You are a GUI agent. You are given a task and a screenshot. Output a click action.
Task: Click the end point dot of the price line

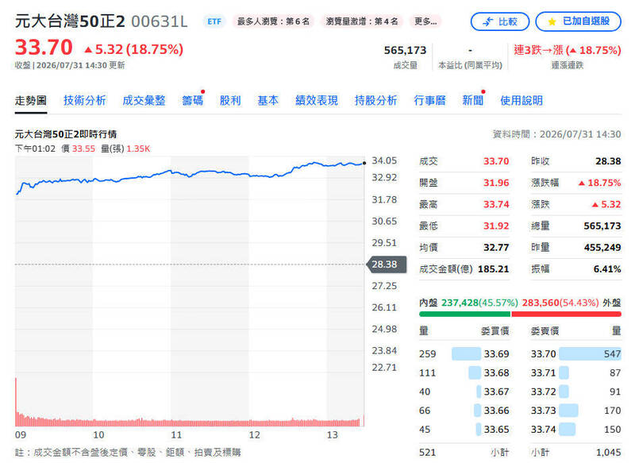[364, 164]
